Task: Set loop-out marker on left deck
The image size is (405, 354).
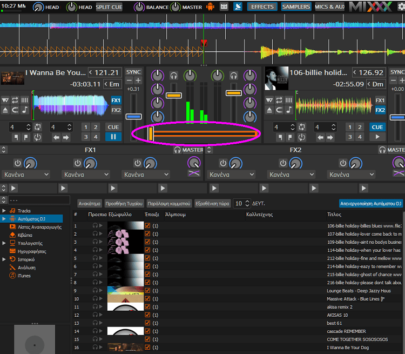Action: coord(26,137)
